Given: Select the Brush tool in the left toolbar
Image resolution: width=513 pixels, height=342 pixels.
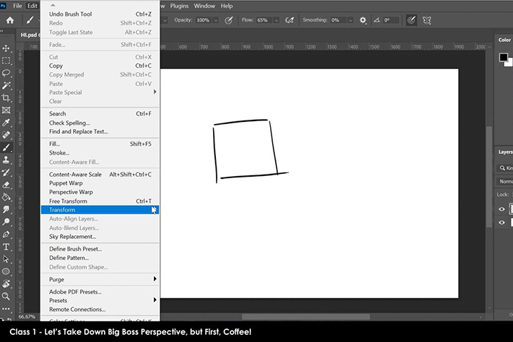Looking at the screenshot, I should (6, 147).
